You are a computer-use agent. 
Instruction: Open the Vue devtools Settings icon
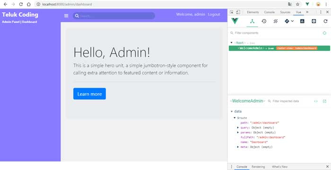[314, 21]
